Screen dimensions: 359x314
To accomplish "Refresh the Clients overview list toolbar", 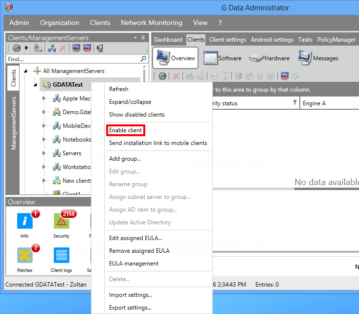I will (x=162, y=76).
